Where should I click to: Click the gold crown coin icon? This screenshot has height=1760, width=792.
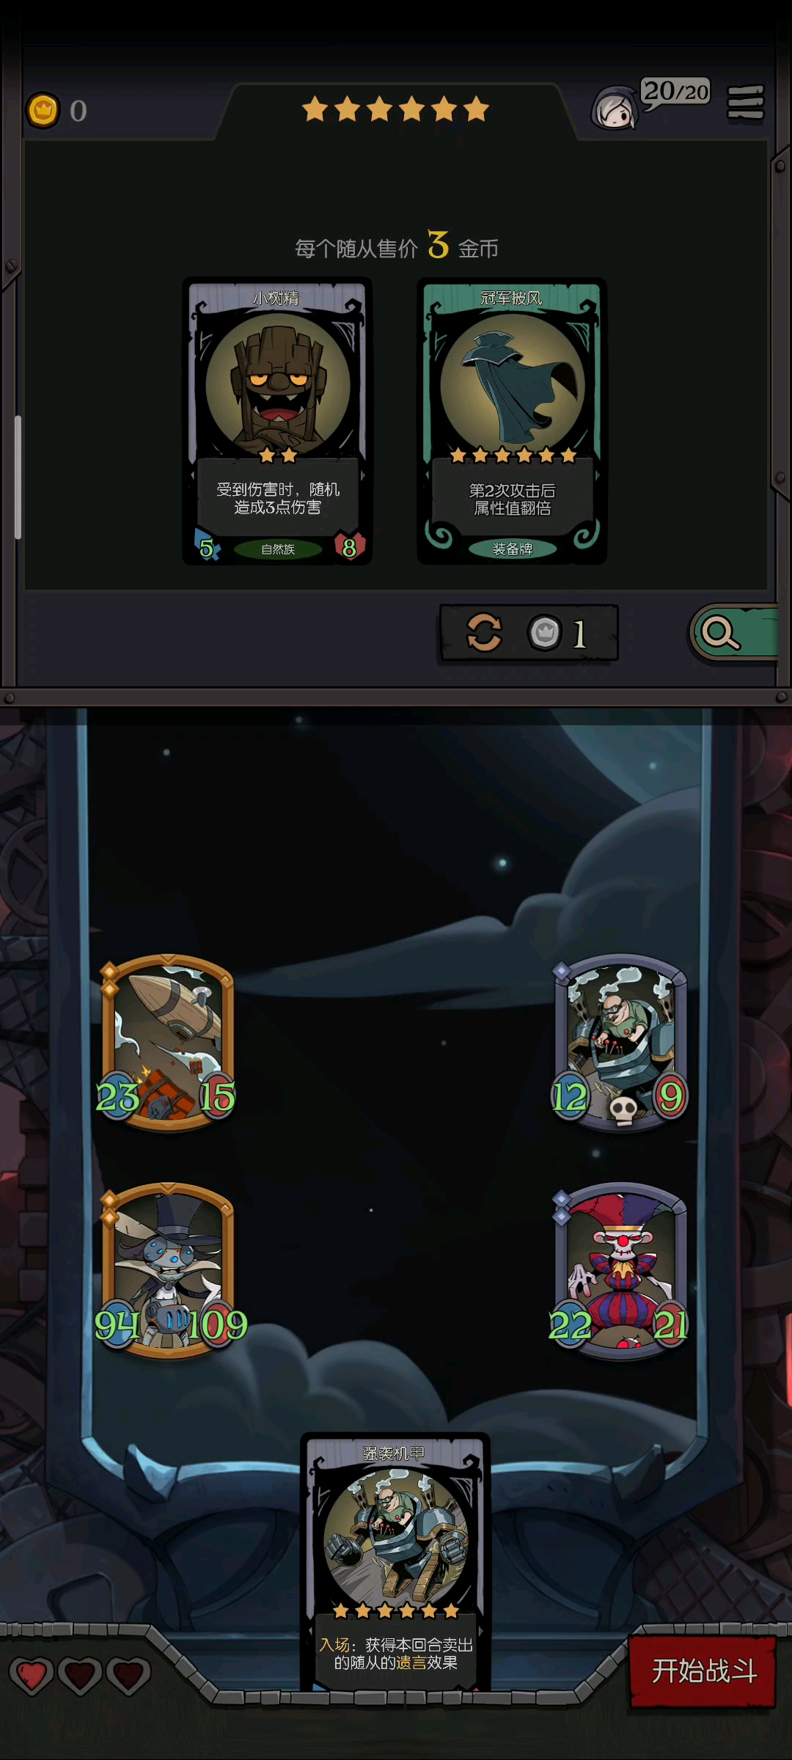(x=43, y=111)
